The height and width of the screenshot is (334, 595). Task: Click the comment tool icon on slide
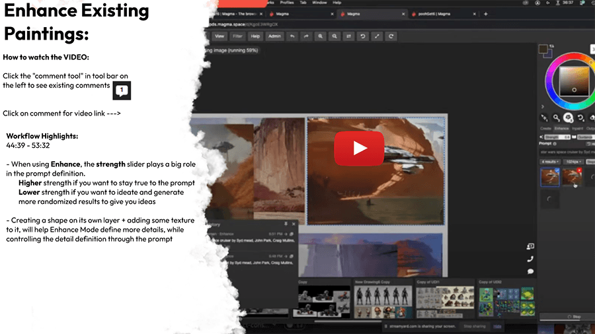point(122,91)
